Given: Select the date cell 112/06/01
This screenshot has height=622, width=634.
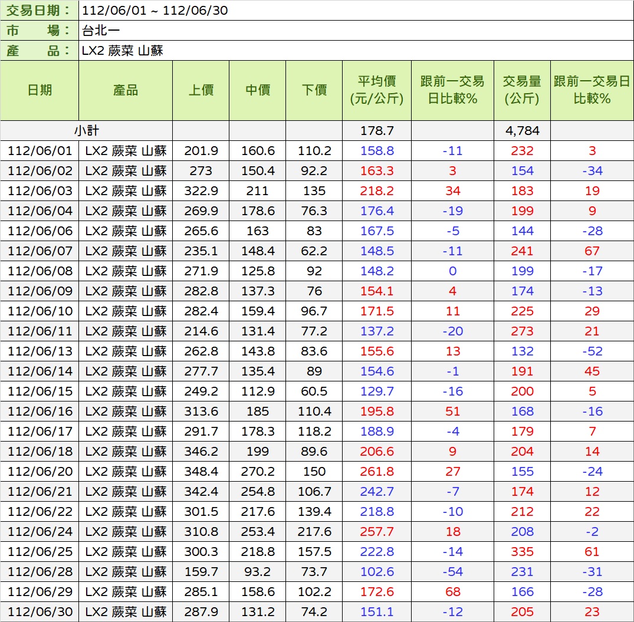Looking at the screenshot, I should tap(40, 151).
